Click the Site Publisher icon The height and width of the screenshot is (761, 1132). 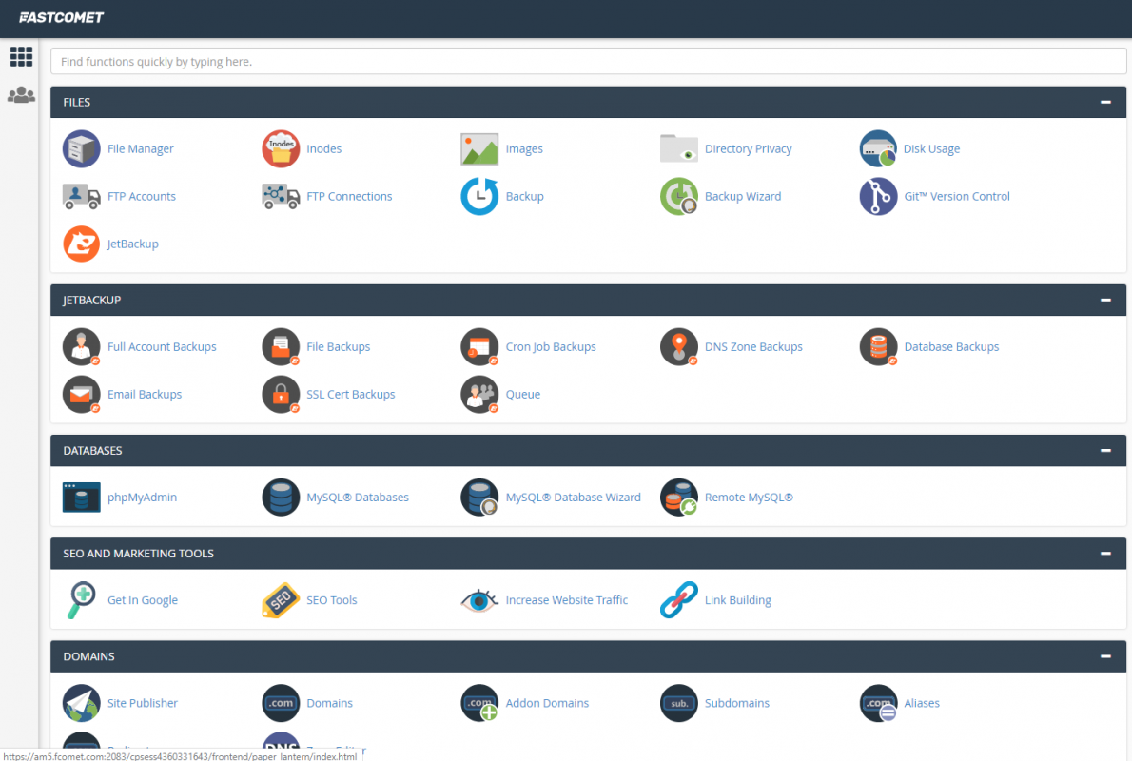(x=81, y=703)
